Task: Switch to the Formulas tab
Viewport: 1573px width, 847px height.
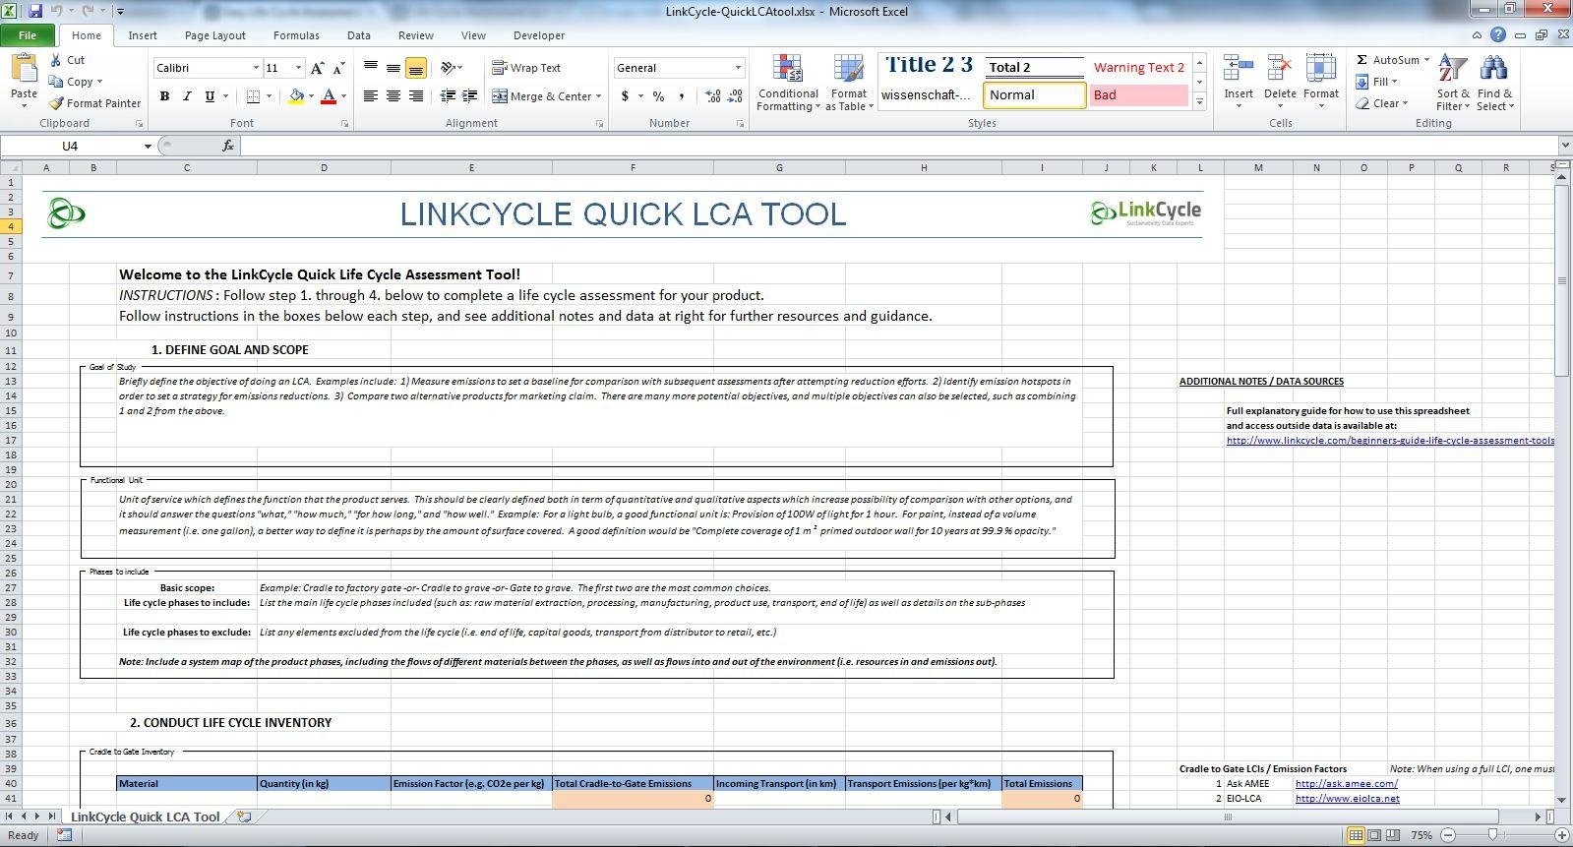Action: click(296, 35)
